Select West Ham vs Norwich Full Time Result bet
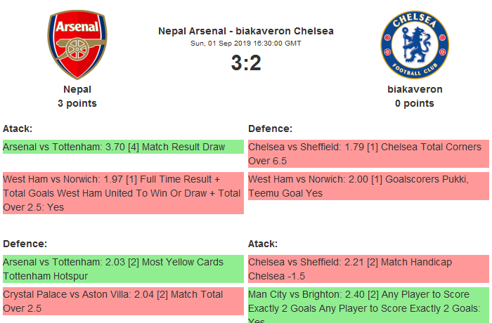 click(123, 193)
